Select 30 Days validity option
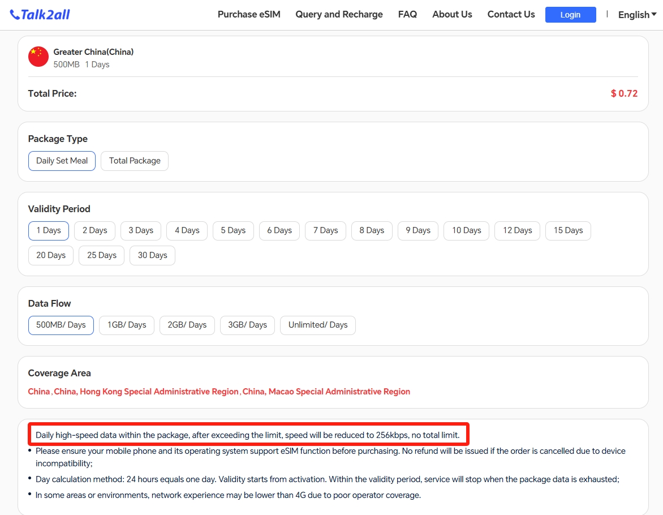Image resolution: width=663 pixels, height=515 pixels. tap(152, 255)
